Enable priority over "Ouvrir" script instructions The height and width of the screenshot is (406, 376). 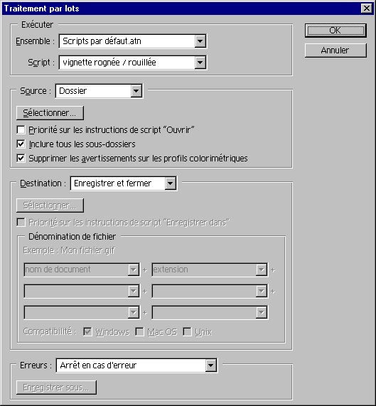click(x=21, y=129)
